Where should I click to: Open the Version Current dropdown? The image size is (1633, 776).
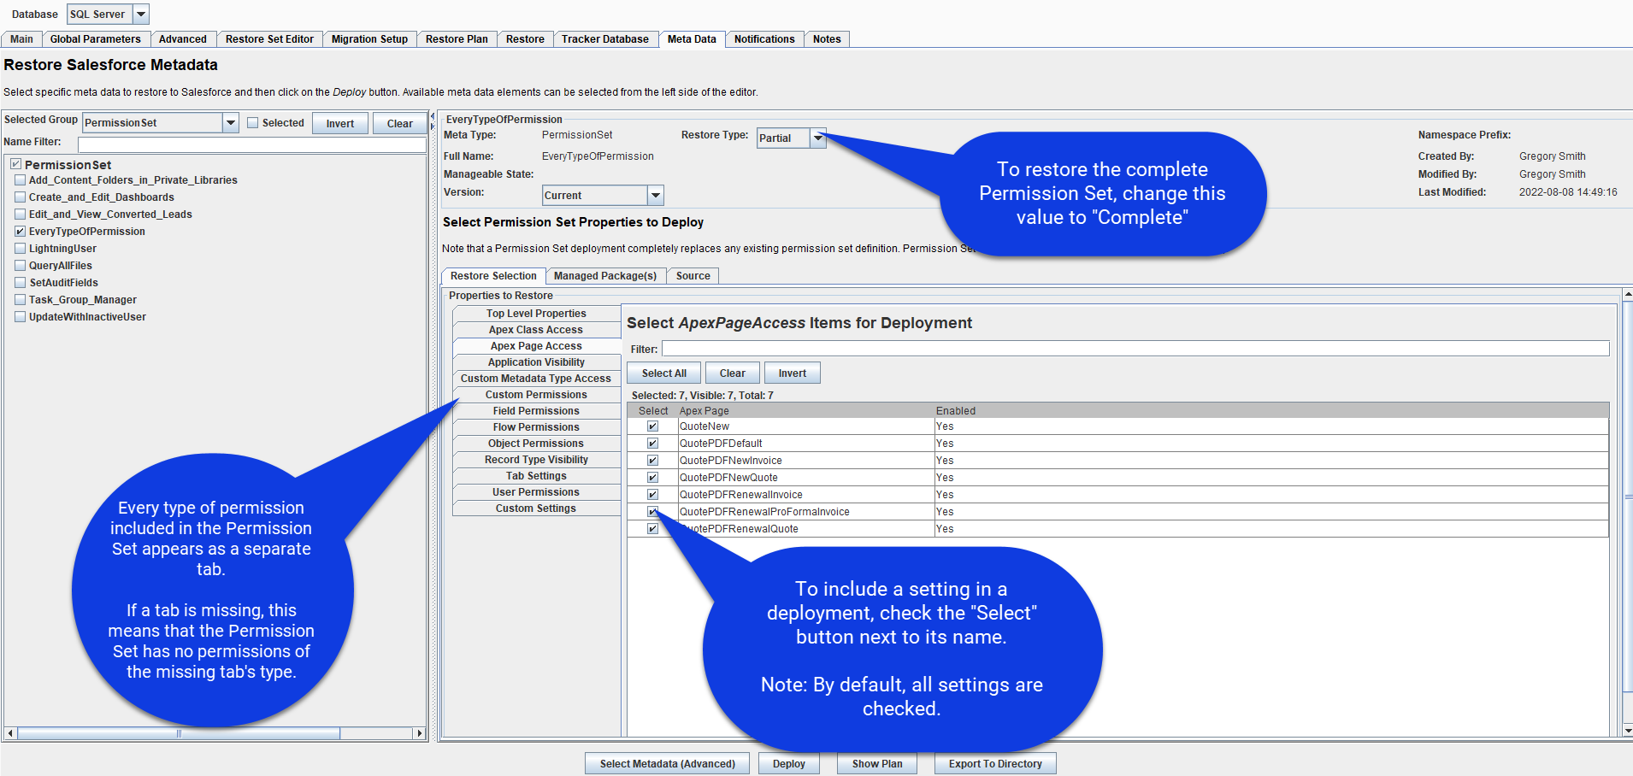pos(603,195)
